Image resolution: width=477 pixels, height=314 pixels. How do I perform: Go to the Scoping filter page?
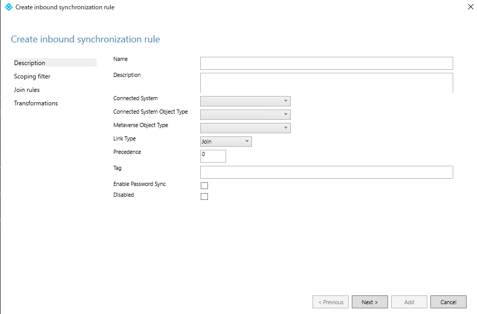pyautogui.click(x=32, y=76)
